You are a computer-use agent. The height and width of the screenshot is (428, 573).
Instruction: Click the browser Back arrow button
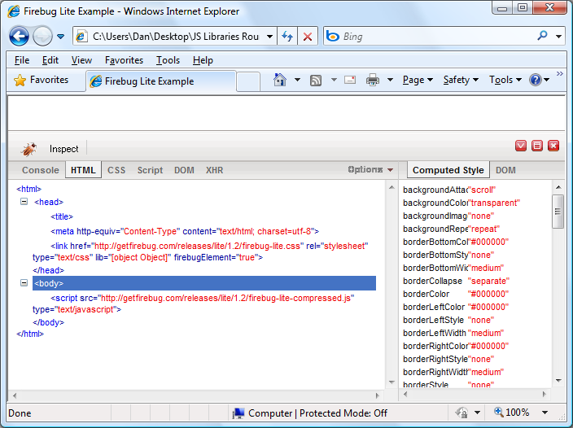pos(19,36)
